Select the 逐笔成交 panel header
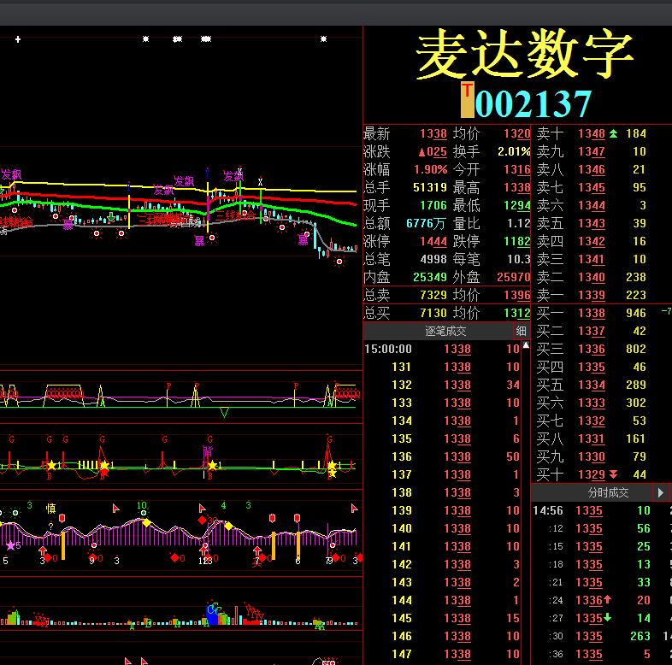Screen dimensions: 672x665 [445, 331]
